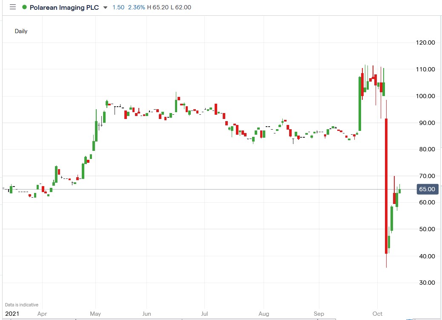Click the Apr date axis label

point(42,314)
